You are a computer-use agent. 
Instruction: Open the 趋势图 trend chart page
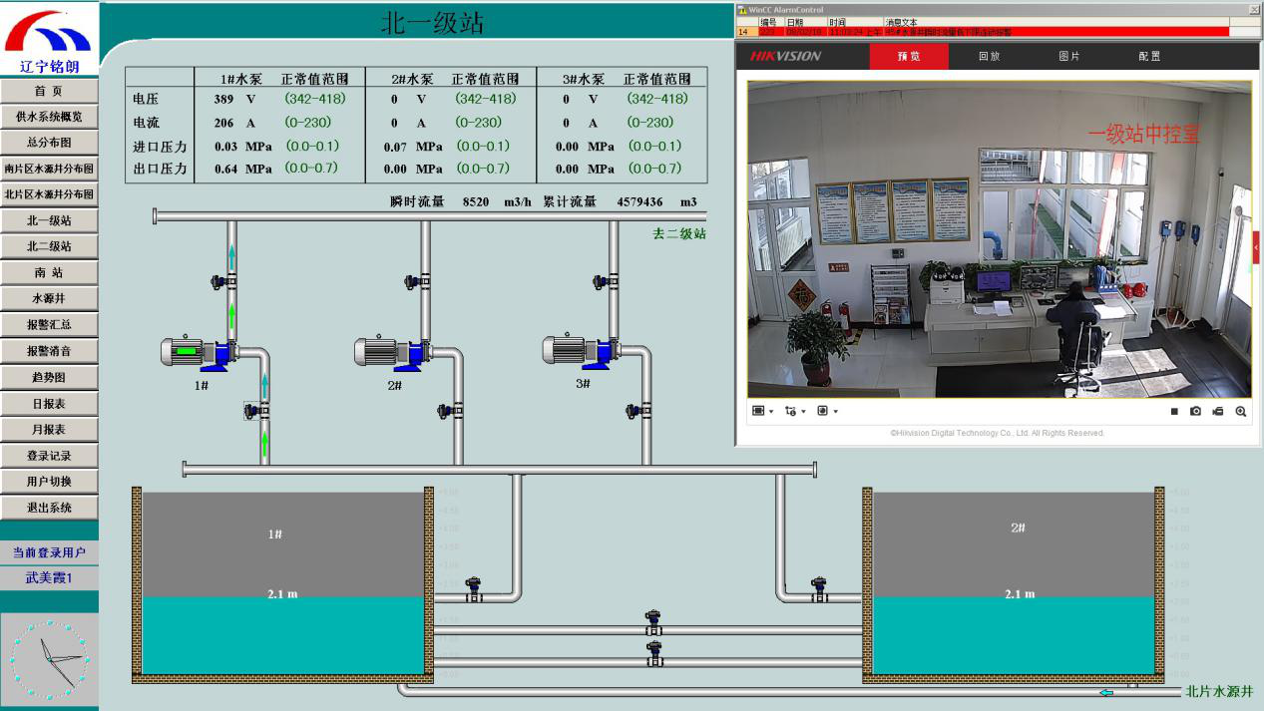49,377
